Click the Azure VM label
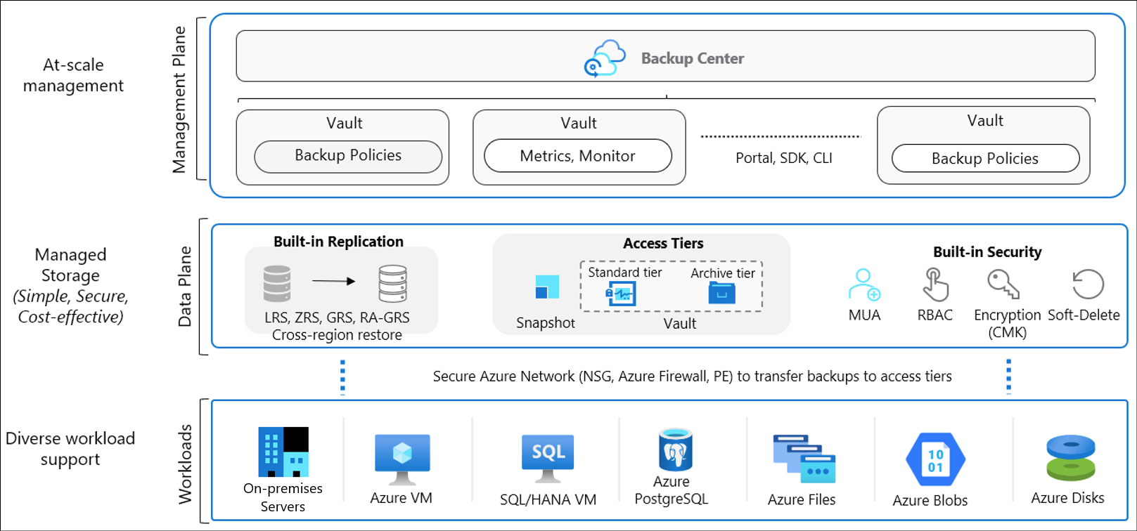This screenshot has height=531, width=1137. tap(402, 498)
